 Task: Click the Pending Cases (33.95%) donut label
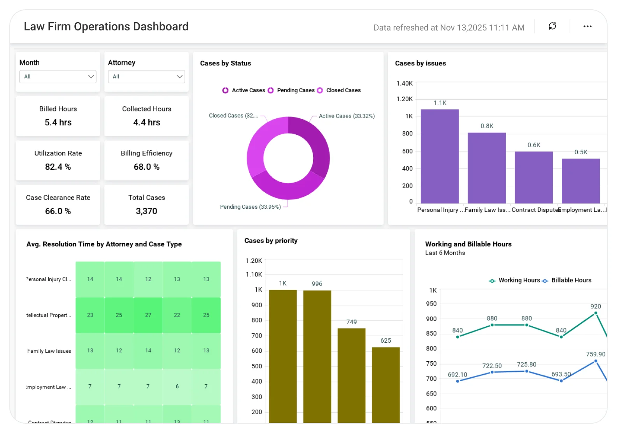pos(250,207)
